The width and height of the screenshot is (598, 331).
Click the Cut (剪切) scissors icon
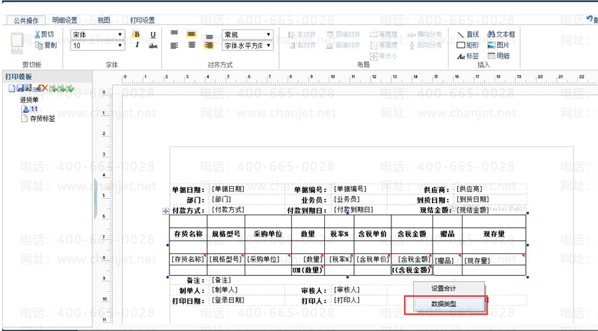click(37, 35)
